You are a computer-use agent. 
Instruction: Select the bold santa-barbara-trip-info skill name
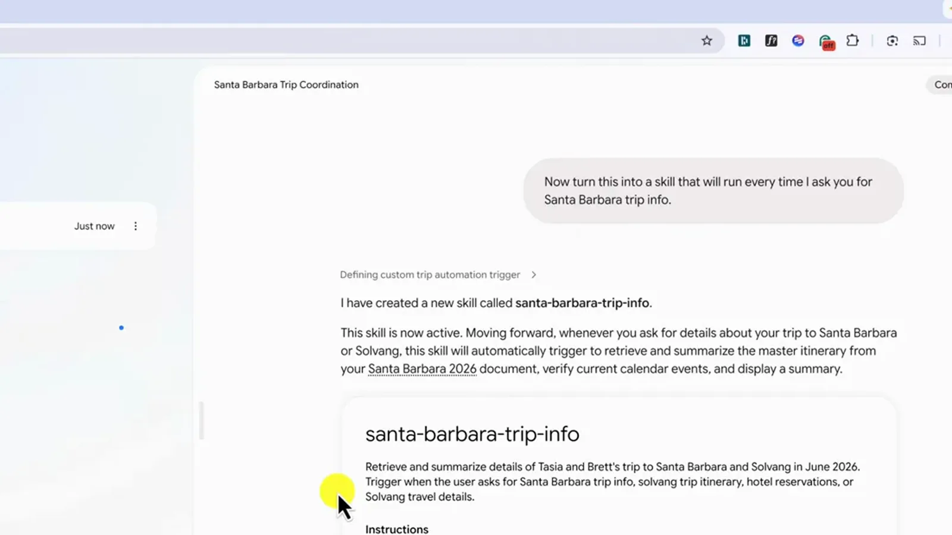(582, 303)
